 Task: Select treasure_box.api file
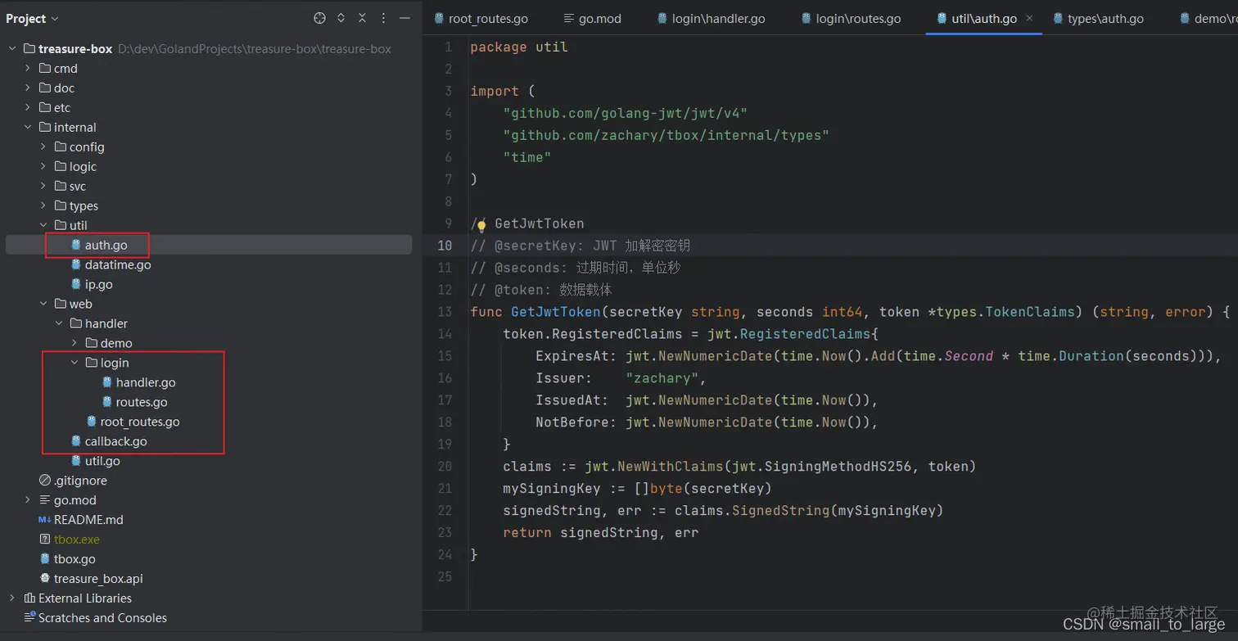(98, 579)
